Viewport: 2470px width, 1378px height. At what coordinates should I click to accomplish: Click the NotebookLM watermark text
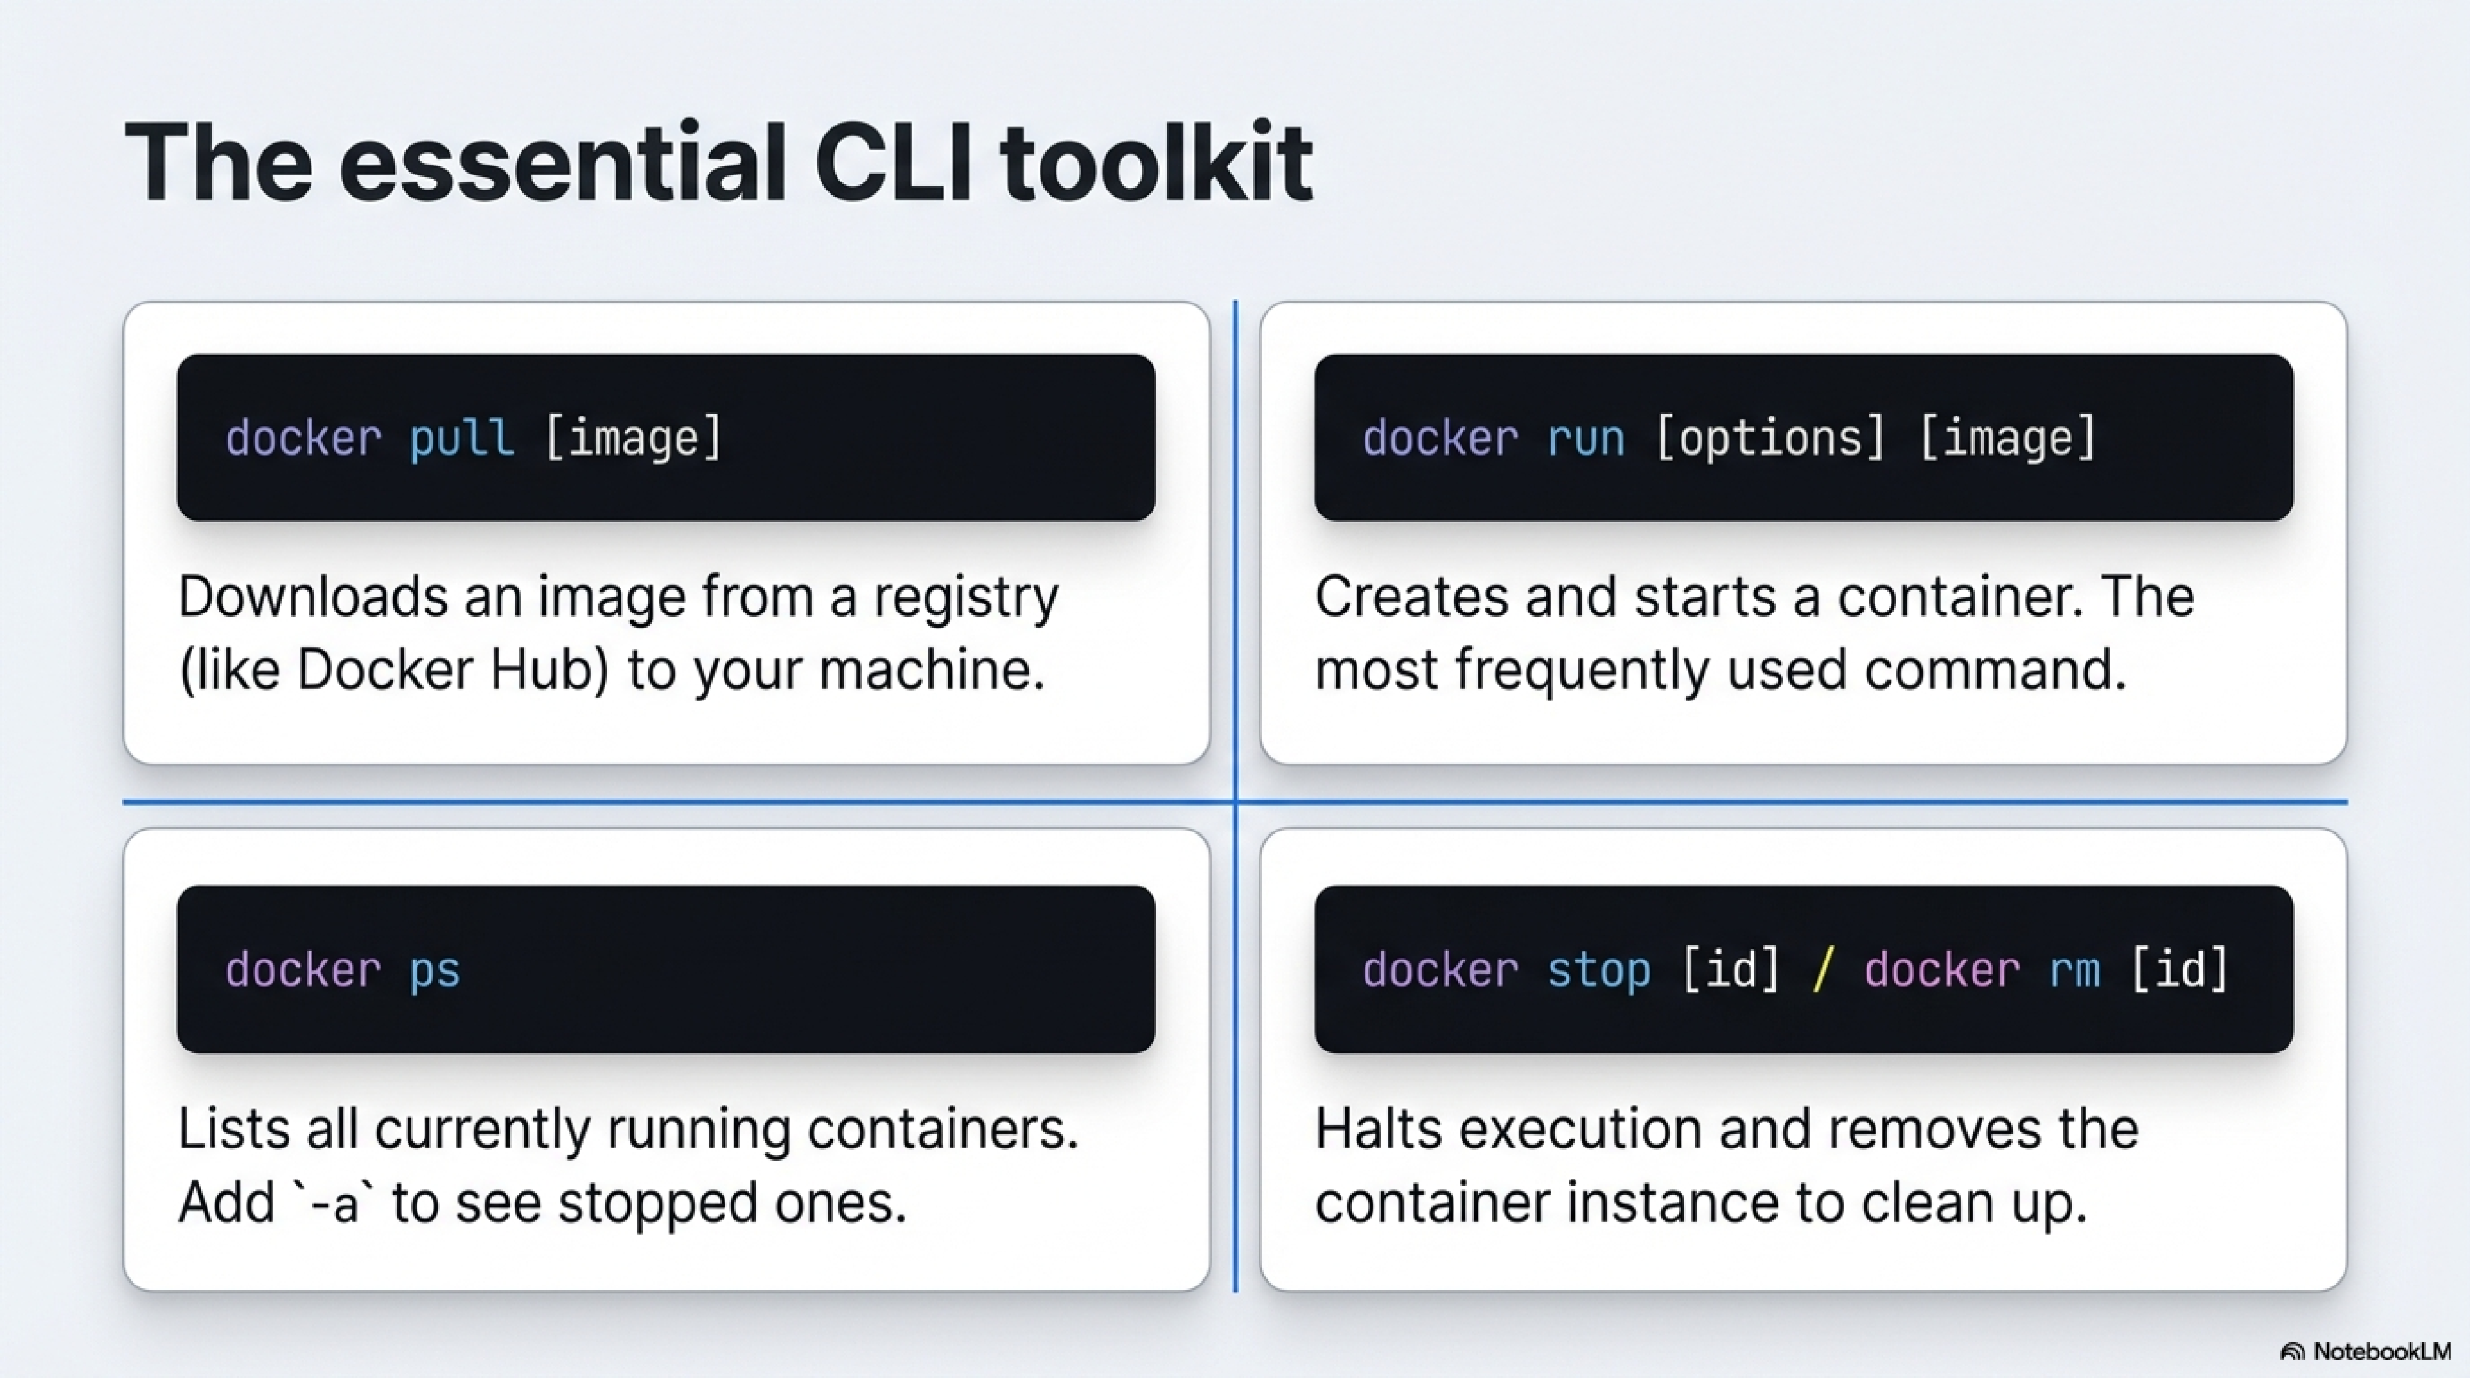coord(2382,1352)
